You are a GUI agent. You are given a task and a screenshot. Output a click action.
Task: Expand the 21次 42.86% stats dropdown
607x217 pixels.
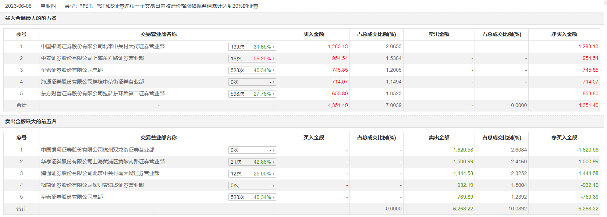[252, 162]
